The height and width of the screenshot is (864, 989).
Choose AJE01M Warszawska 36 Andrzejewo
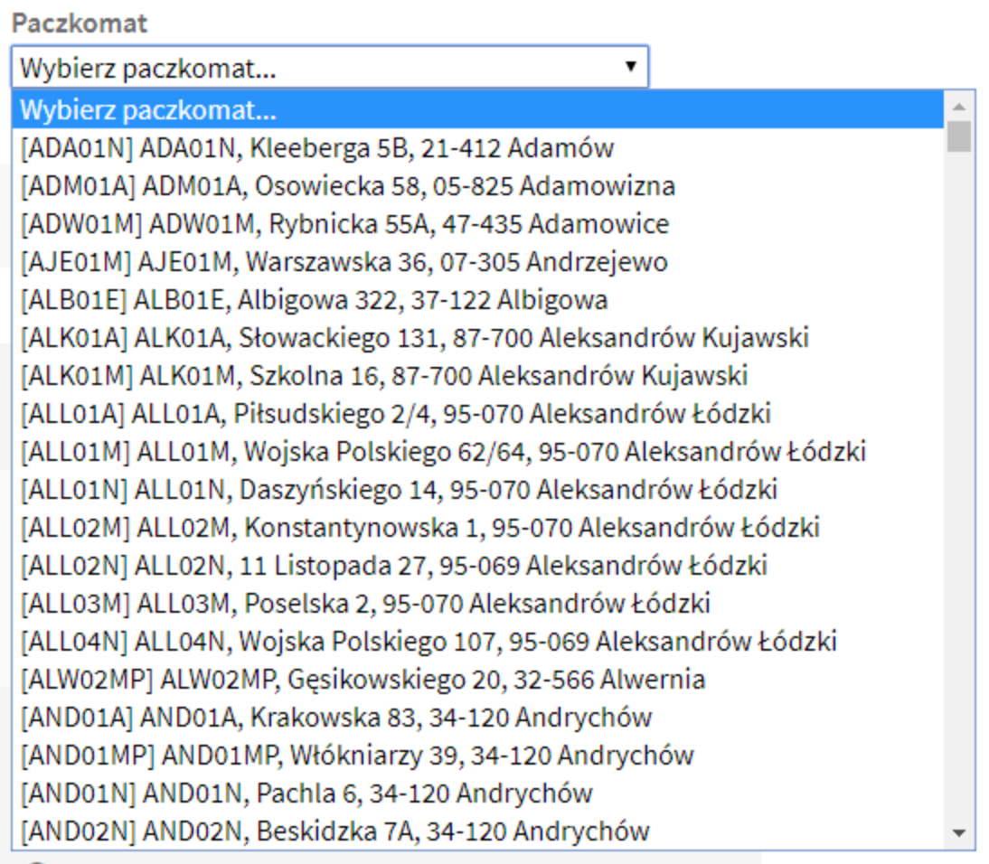[344, 262]
